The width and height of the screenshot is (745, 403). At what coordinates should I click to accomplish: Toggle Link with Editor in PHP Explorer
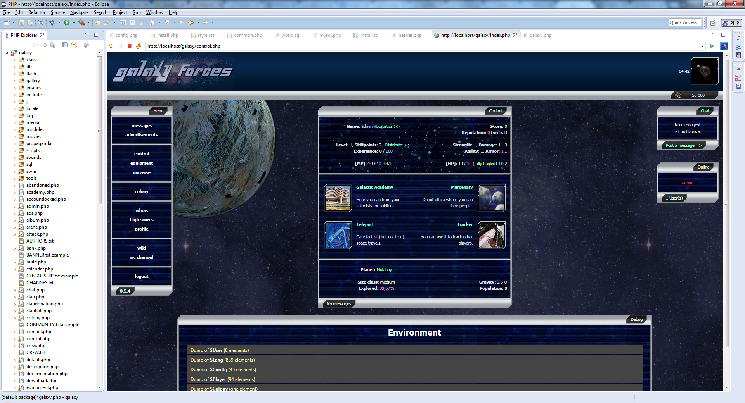pyautogui.click(x=74, y=45)
